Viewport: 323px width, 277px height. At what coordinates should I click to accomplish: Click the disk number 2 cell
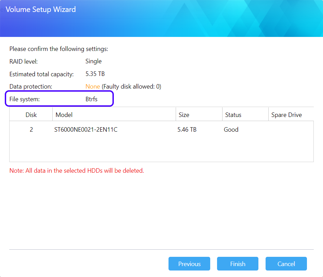coord(31,130)
